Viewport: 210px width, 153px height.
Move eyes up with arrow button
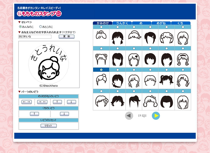click(x=57, y=102)
